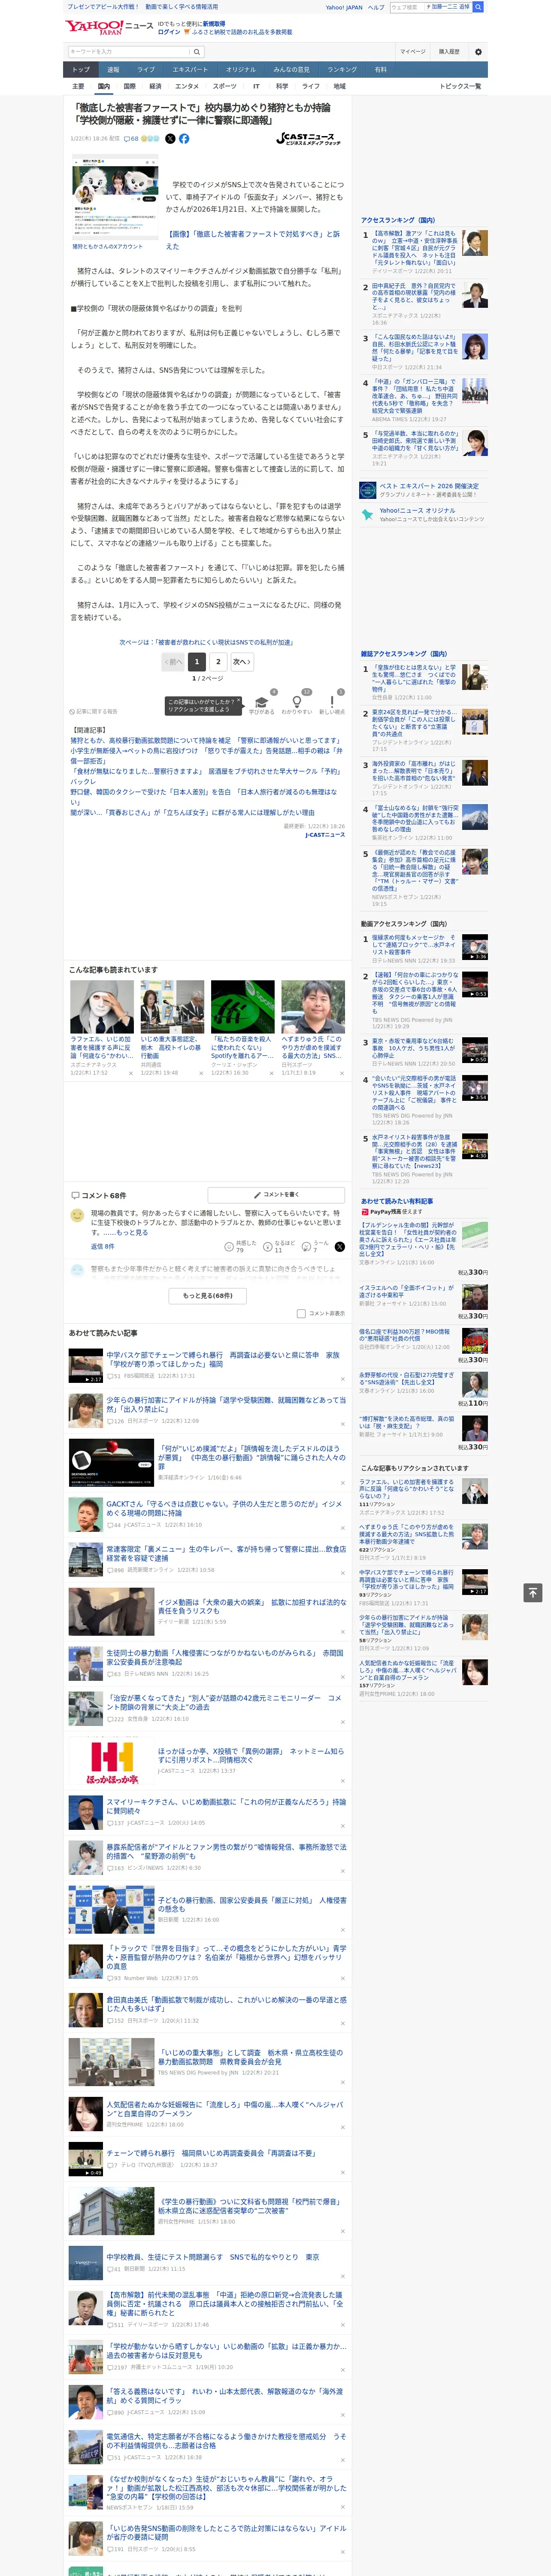Open 返信 8件 replies link
Screen dimensions: 551x2576
click(103, 1247)
